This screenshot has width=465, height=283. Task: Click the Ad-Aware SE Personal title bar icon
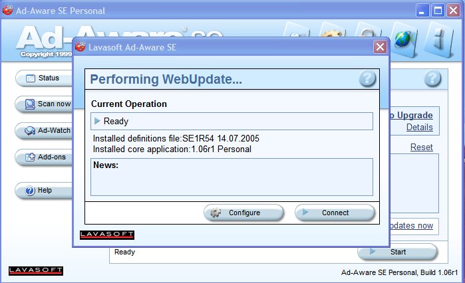(x=8, y=11)
